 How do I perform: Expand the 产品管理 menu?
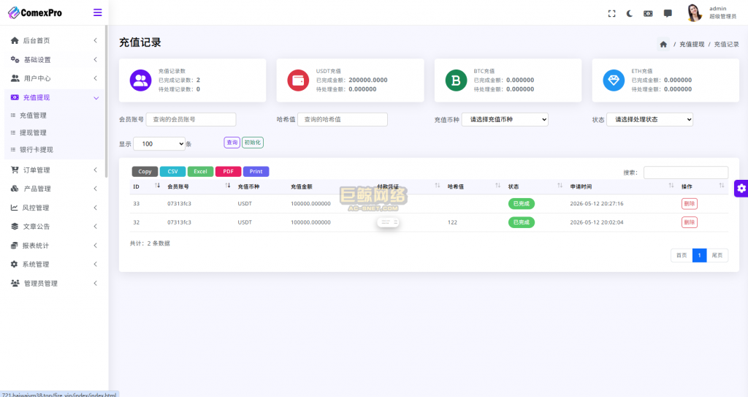pyautogui.click(x=54, y=189)
